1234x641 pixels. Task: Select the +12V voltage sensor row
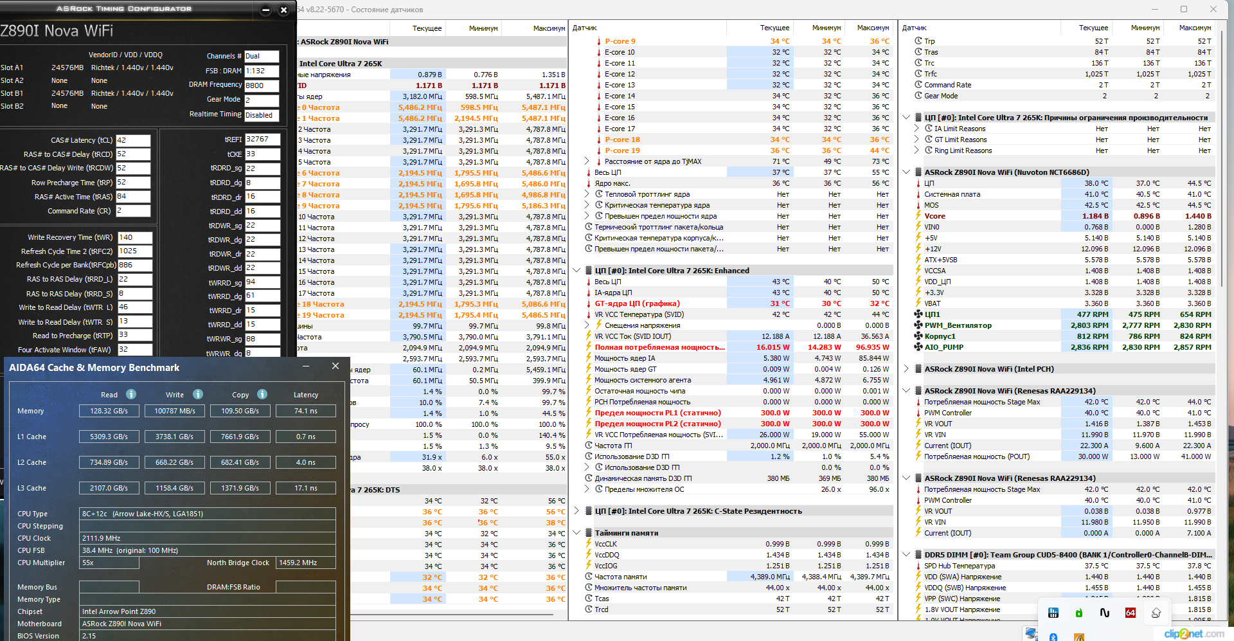click(x=1064, y=249)
